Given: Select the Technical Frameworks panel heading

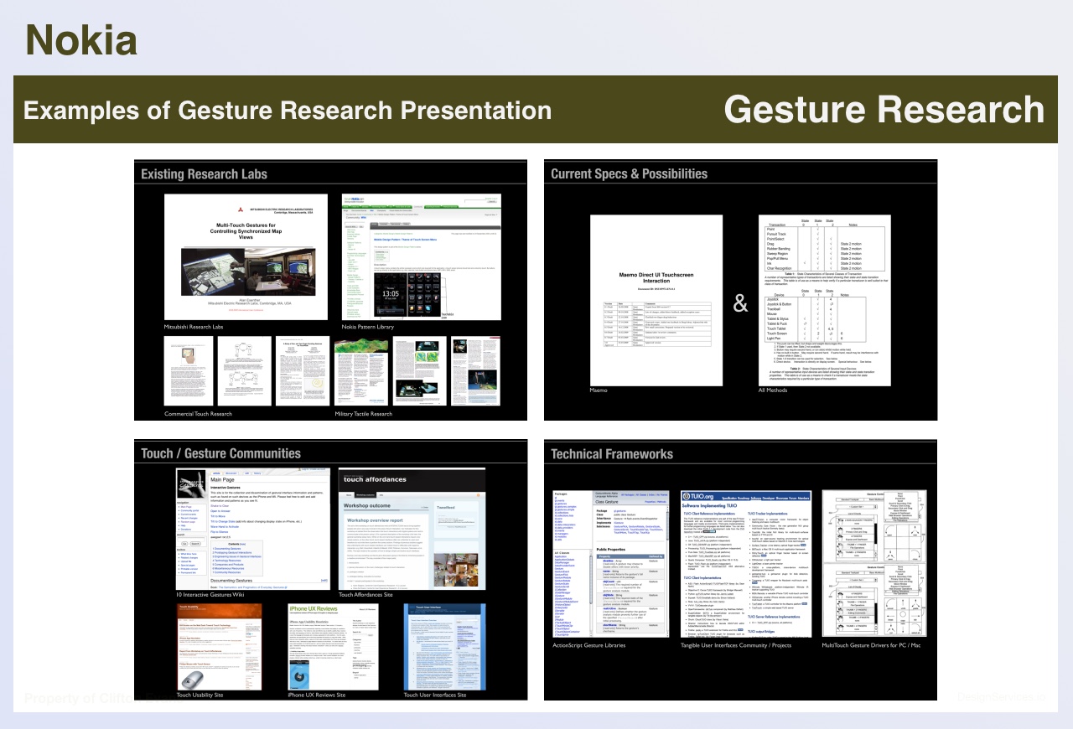Looking at the screenshot, I should [x=611, y=454].
